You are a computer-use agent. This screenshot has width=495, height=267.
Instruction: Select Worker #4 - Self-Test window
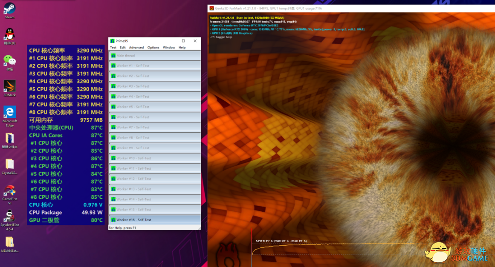(x=155, y=97)
